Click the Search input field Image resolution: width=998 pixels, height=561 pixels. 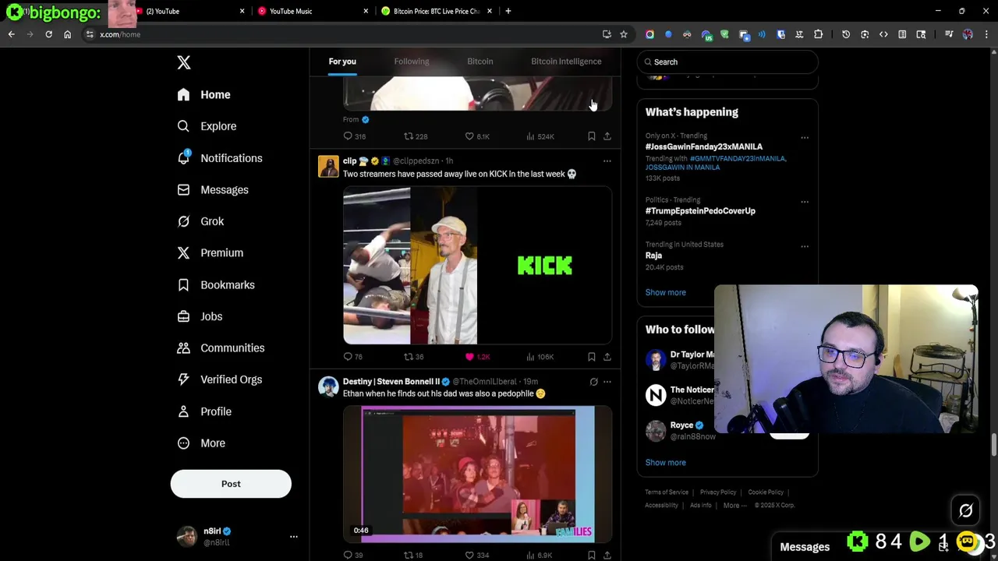coord(727,62)
